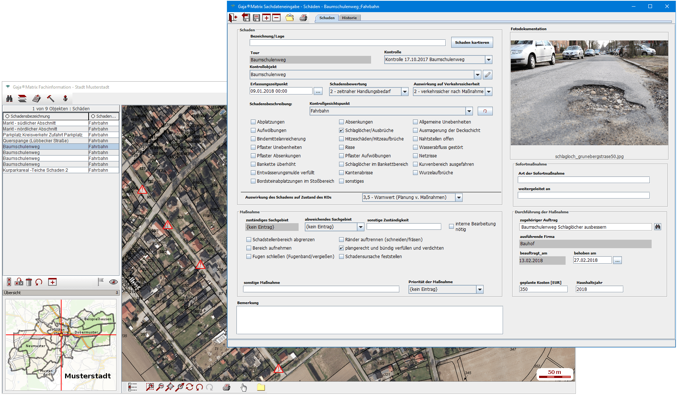
Task: Uncheck Schlaglöcher/Ausbrüche checkbox
Action: click(341, 131)
